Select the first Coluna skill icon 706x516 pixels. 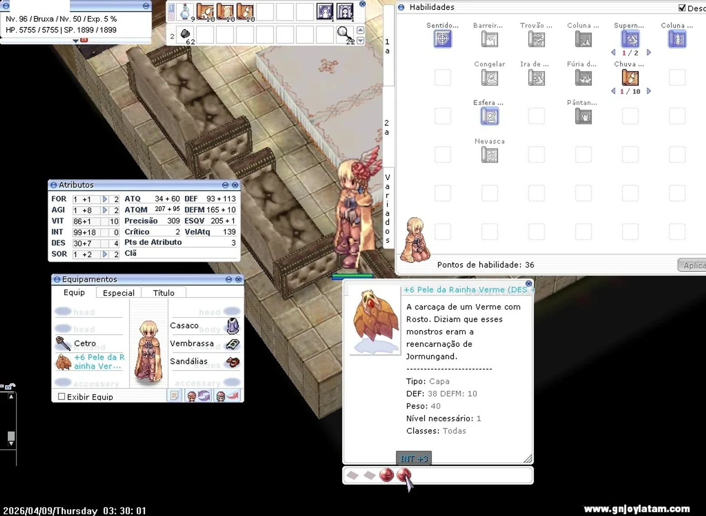583,39
